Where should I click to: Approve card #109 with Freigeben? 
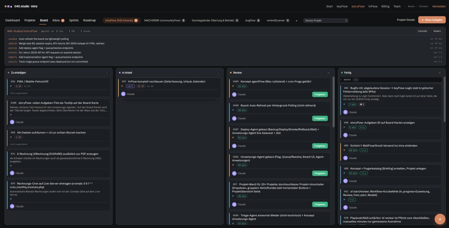pyautogui.click(x=320, y=94)
